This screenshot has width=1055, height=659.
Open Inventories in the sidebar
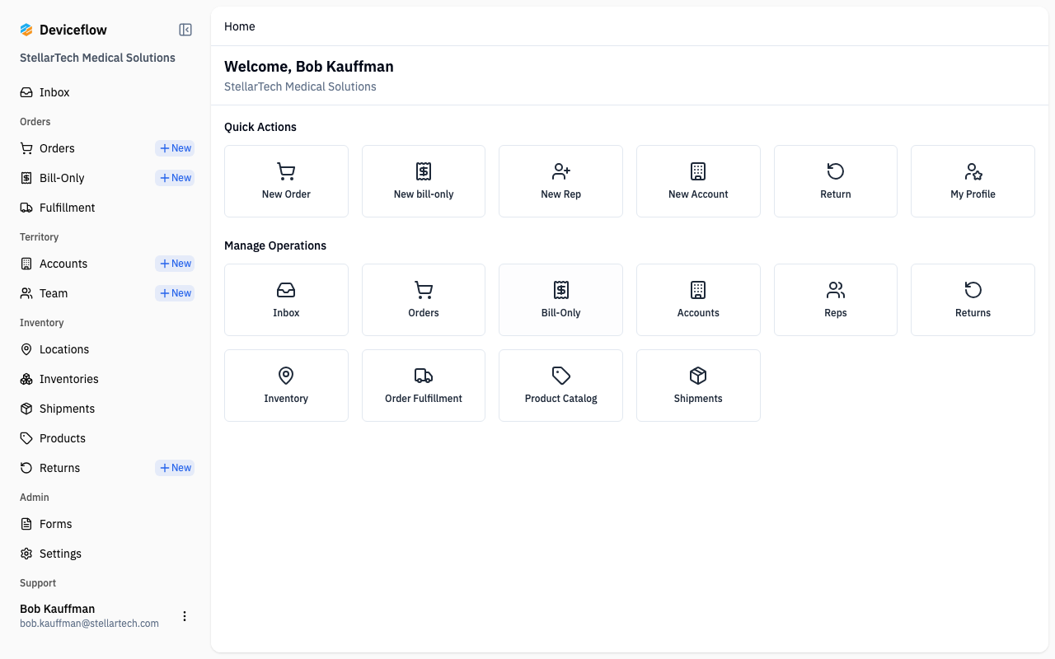107,379
